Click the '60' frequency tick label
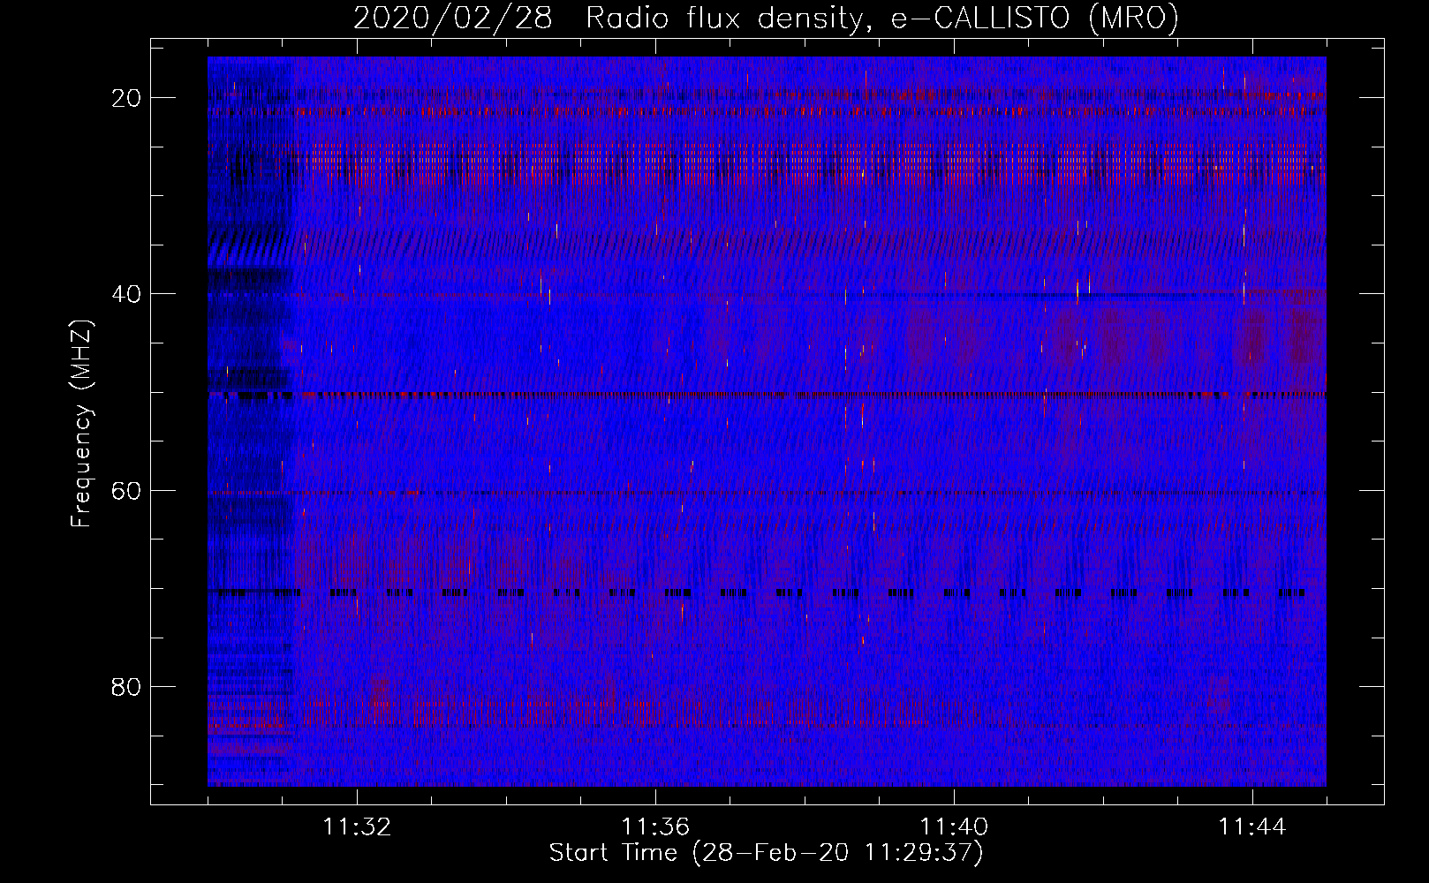Screen dimensions: 1429x883 click(126, 490)
